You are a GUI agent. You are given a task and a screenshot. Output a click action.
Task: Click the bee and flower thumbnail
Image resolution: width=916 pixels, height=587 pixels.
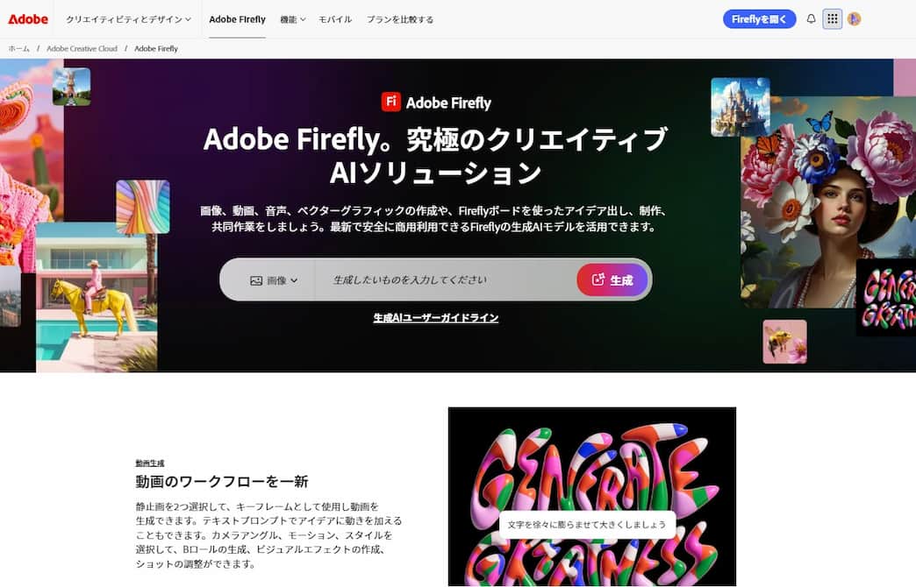pos(784,342)
